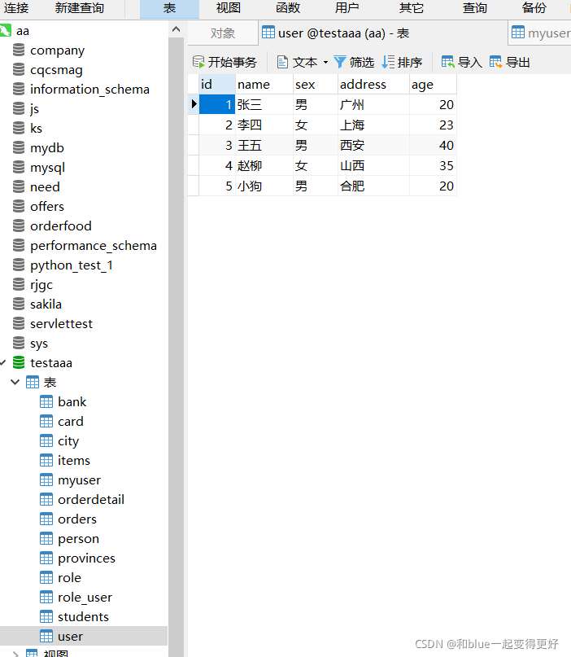Click the green testaaa database icon
571x657 pixels.
[x=19, y=363]
